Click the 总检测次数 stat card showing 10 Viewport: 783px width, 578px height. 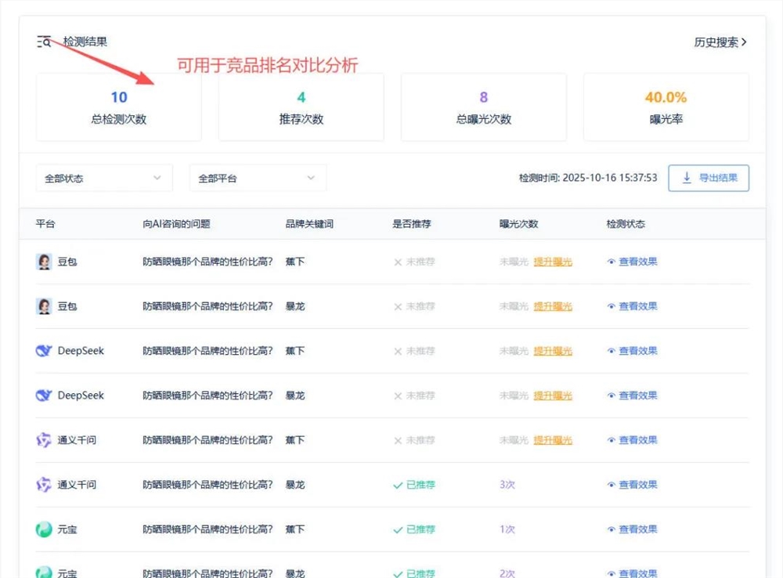tap(117, 107)
